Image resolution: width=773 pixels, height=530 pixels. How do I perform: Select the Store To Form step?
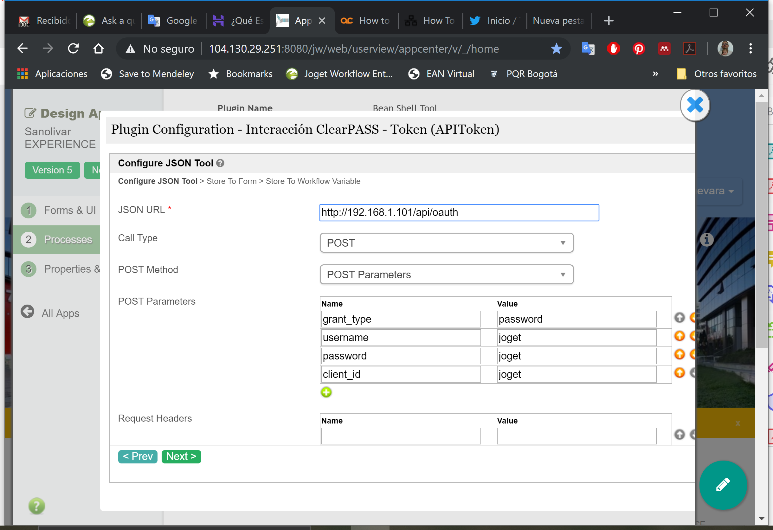231,181
